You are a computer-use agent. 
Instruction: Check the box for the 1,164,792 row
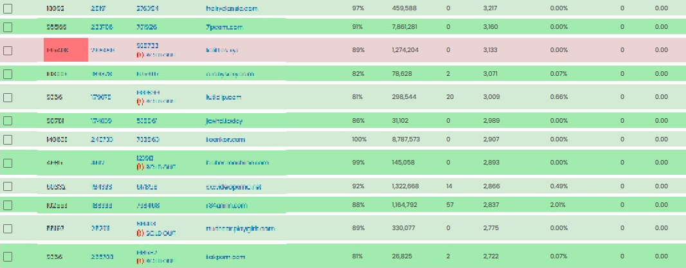pos(8,206)
